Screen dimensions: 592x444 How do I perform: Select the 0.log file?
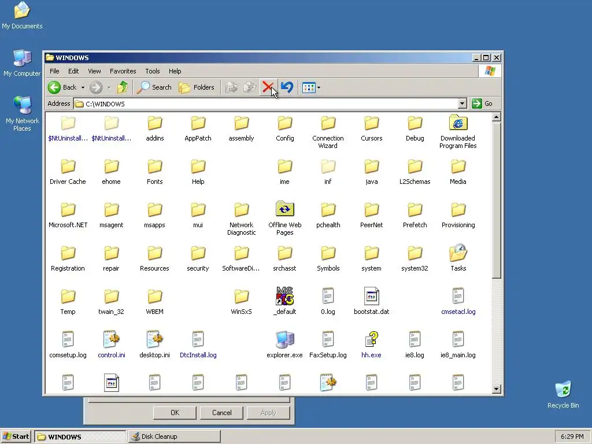328,301
